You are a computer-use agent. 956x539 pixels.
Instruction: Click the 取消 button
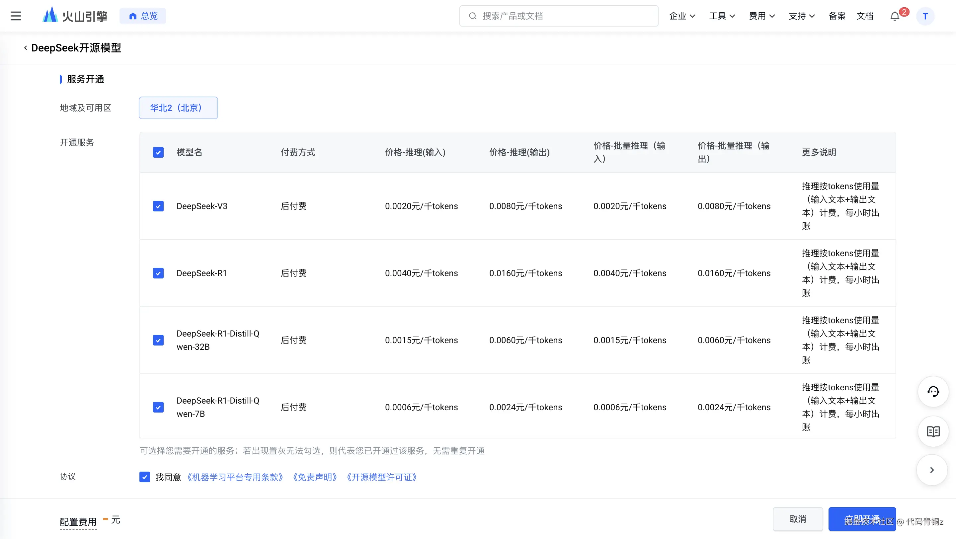798,519
